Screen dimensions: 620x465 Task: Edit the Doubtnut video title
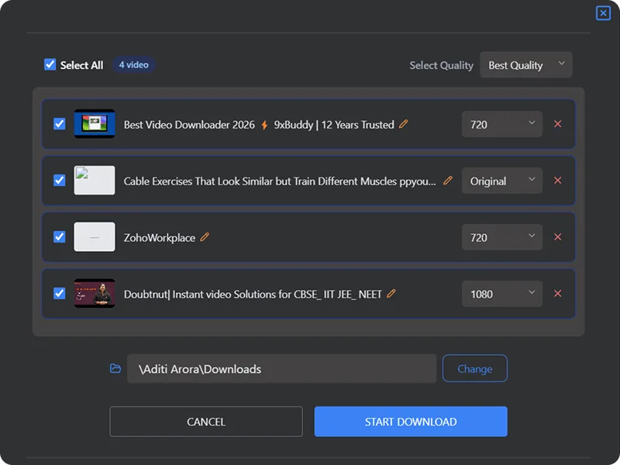tap(391, 294)
